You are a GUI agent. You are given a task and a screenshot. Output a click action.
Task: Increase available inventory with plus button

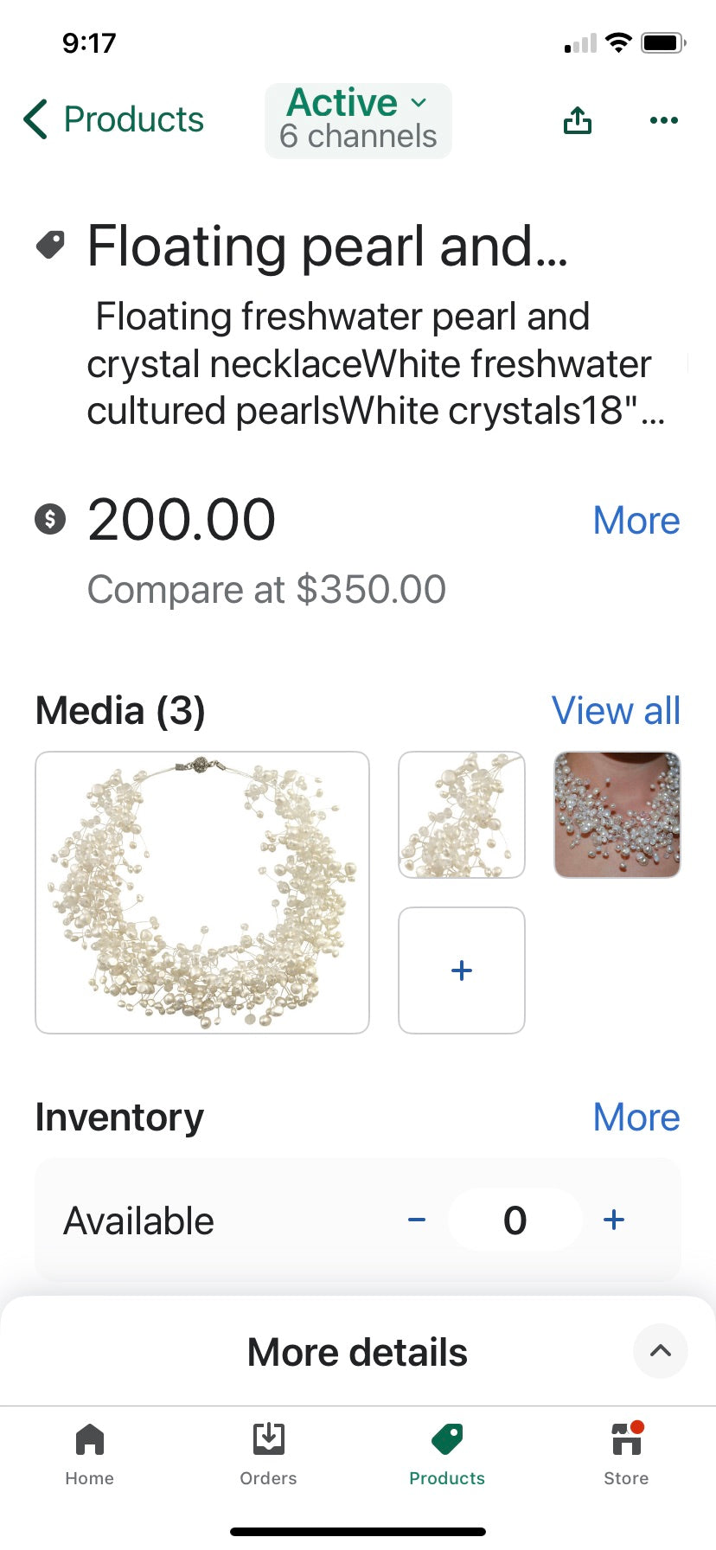coord(614,1220)
